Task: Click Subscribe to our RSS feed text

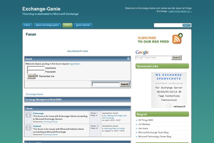Action: point(153,40)
